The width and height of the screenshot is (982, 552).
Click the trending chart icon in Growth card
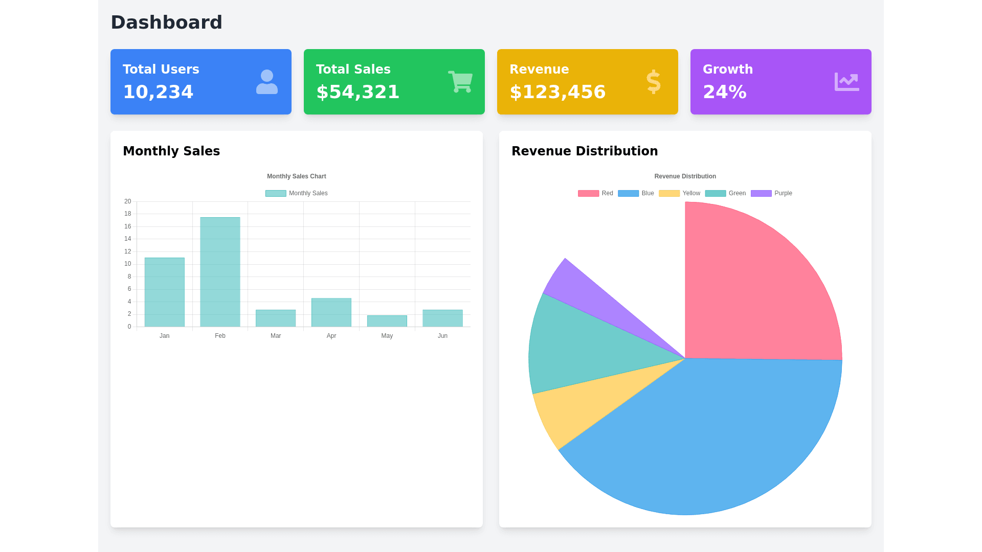[846, 82]
